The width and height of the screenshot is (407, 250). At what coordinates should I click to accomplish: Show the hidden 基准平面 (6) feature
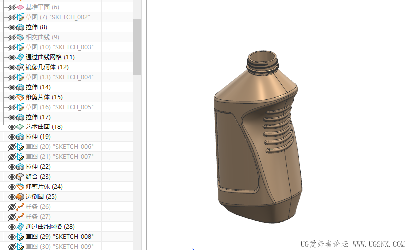[12, 7]
